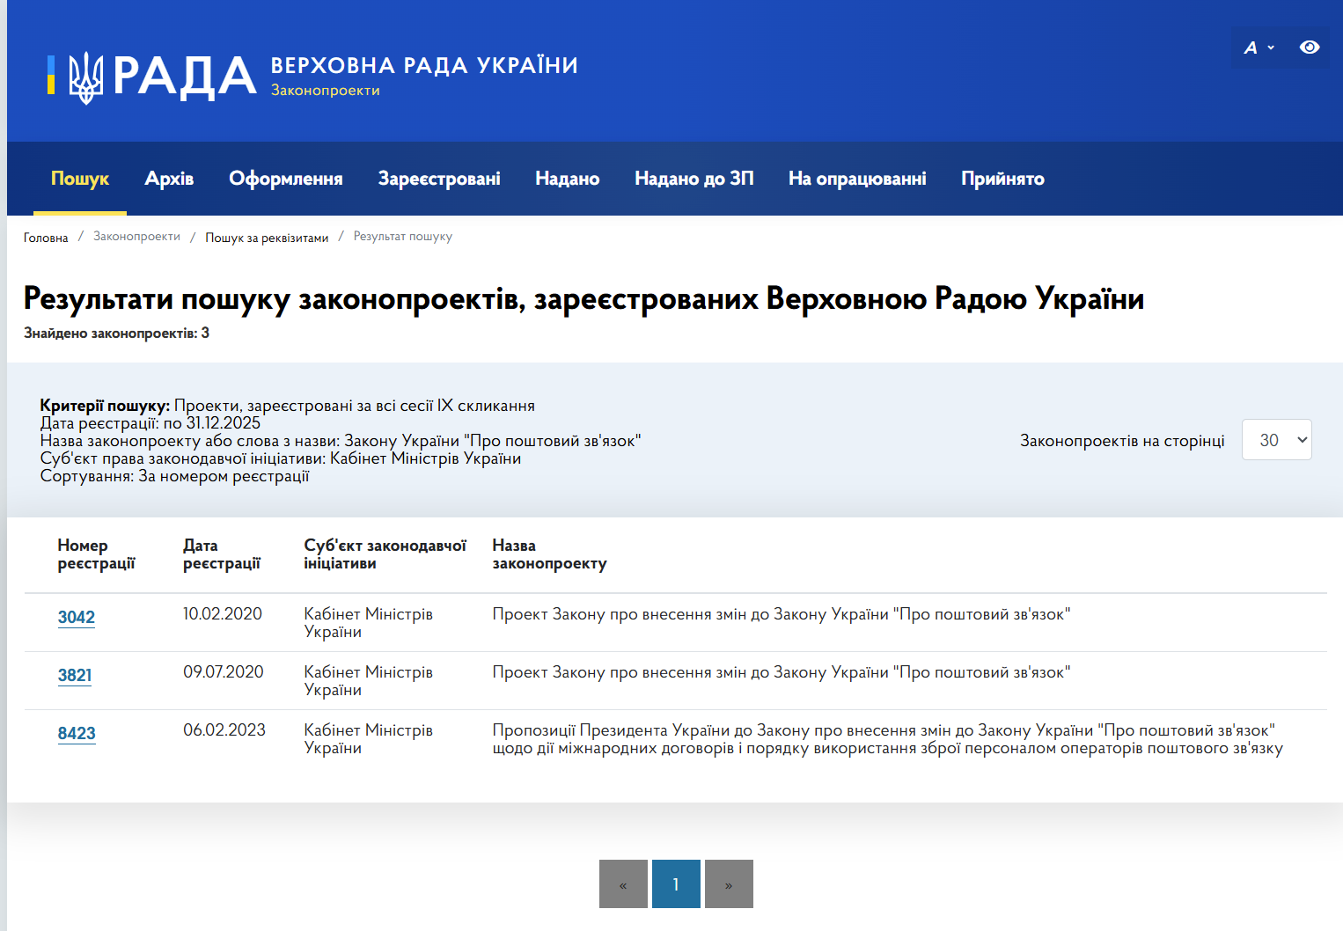Click the Законопроекти subtitle under the header

click(326, 91)
